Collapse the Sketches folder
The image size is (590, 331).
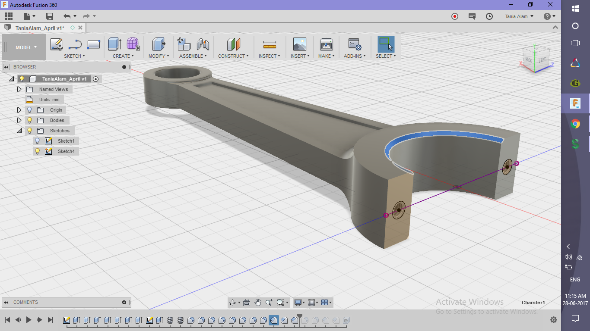coord(19,131)
